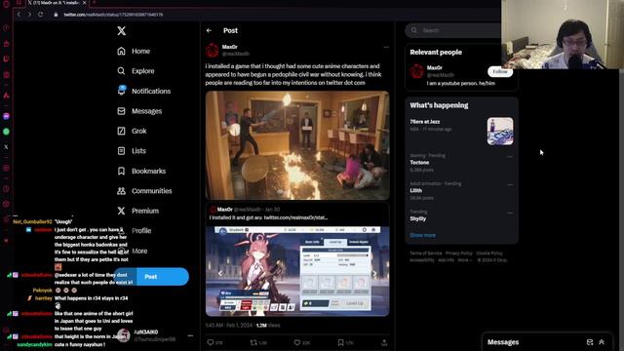The width and height of the screenshot is (624, 351).
Task: Open options for the Shylily trend
Action: point(510,213)
